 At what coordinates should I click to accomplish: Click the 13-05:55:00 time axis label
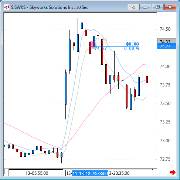click(37, 173)
